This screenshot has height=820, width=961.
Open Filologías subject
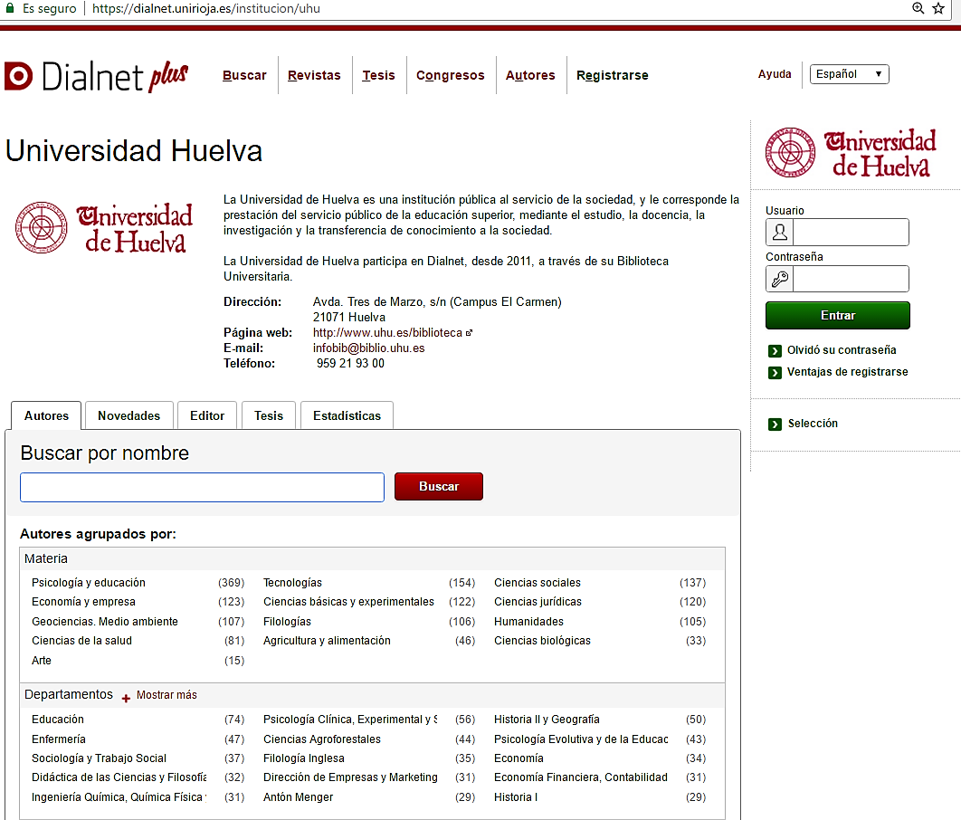(287, 622)
